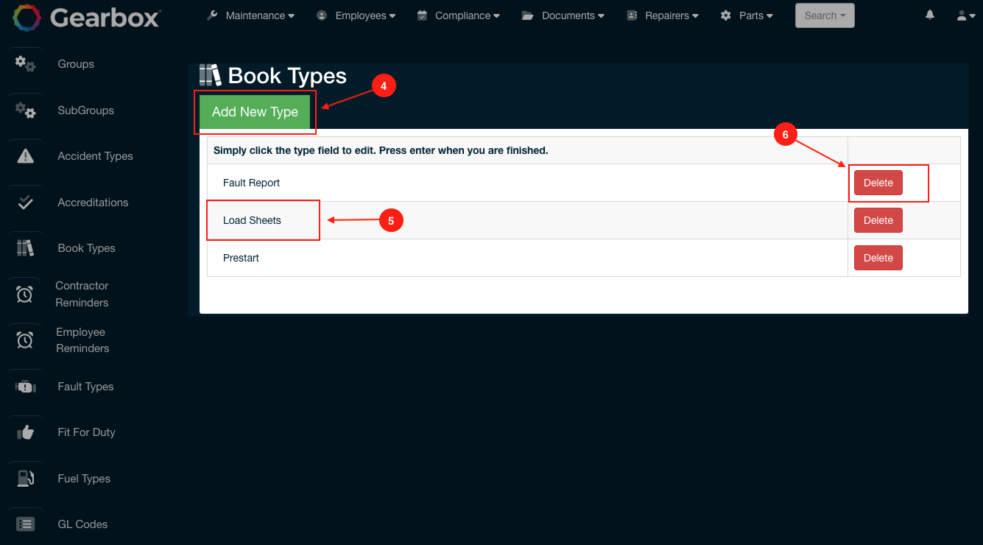Click the Contractor Reminders alarm clock icon
983x545 pixels.
(25, 295)
